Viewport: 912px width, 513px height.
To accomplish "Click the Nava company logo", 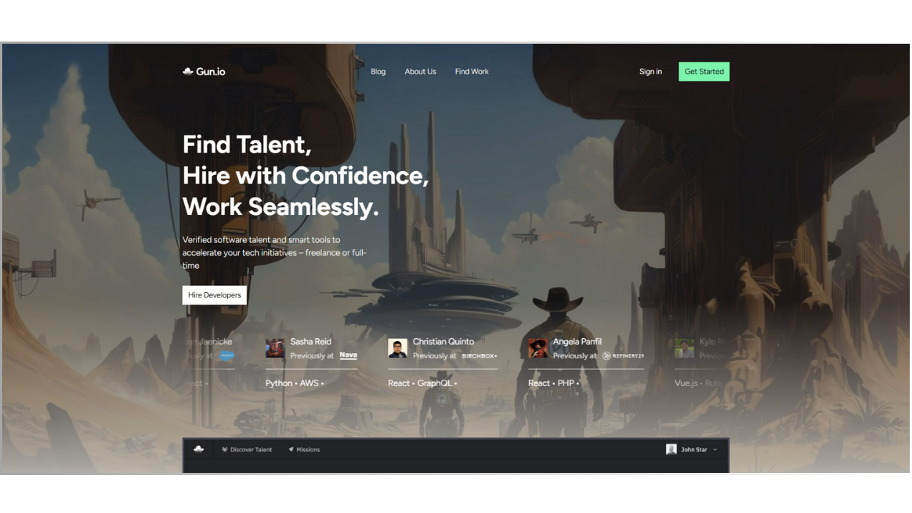I will [348, 355].
